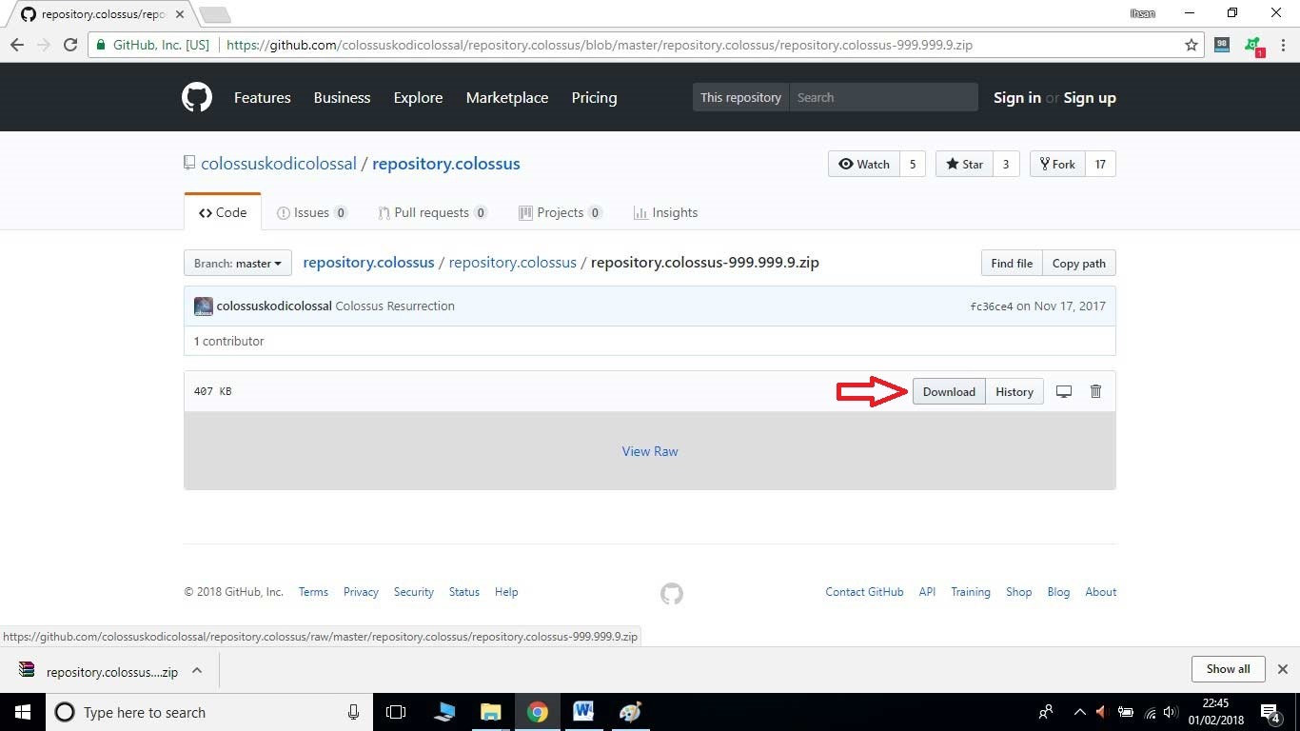Open Microsoft Word from the taskbar

pos(583,712)
